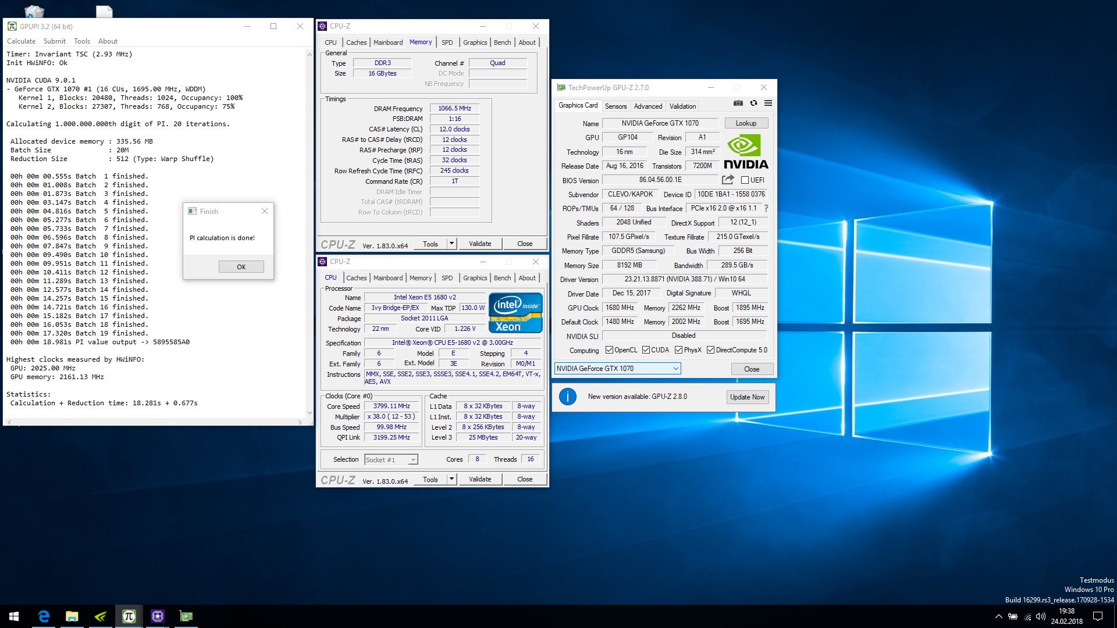The width and height of the screenshot is (1117, 628).
Task: Click the NVIDIA logo in GPU-Z
Action: click(746, 151)
